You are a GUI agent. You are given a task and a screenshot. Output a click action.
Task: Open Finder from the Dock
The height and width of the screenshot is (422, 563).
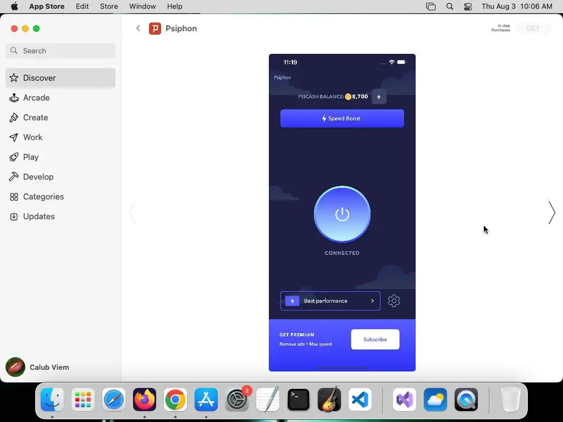pyautogui.click(x=52, y=399)
